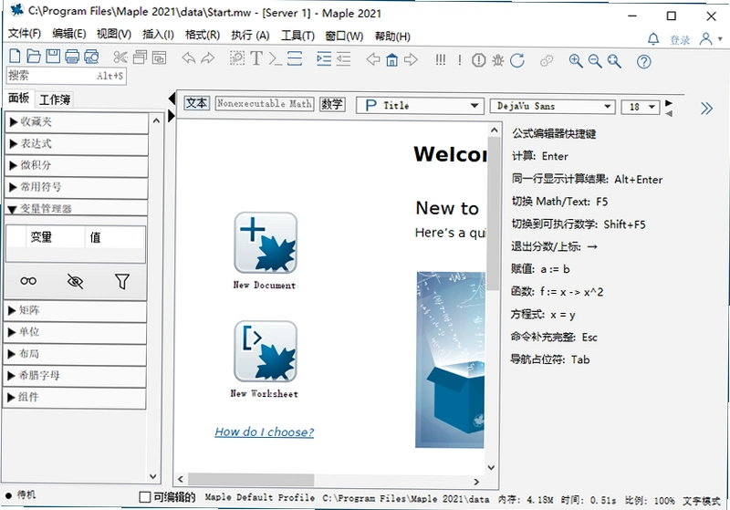Switch to the 工作簿 tab

tap(55, 99)
